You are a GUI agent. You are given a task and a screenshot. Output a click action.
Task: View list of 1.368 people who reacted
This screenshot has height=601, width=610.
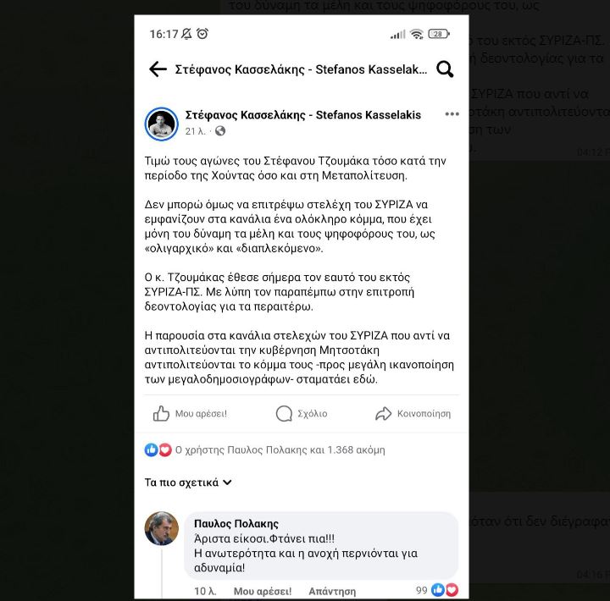(x=280, y=449)
